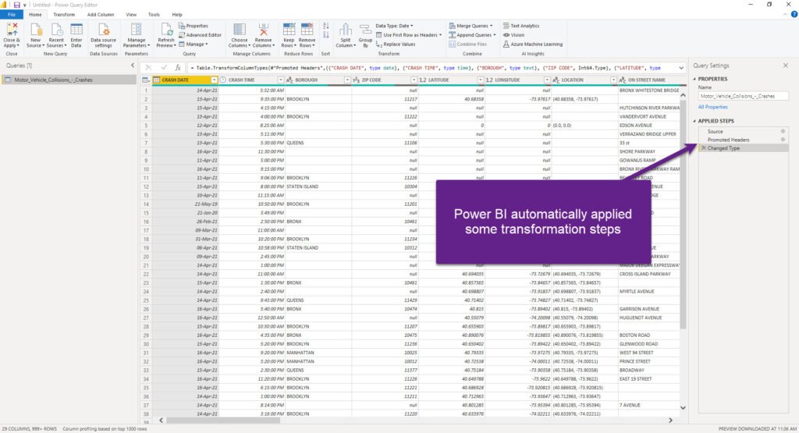Open the CRASH TIME column filter dropdown
This screenshot has width=799, height=433.
point(281,80)
